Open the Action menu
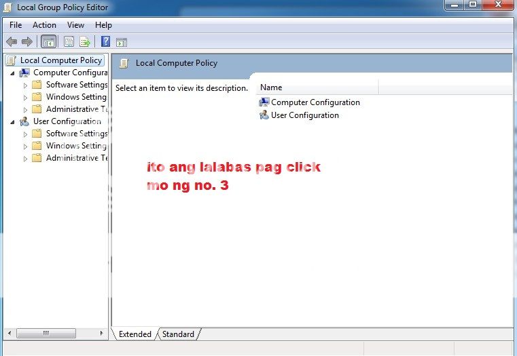517x356 pixels. (44, 25)
